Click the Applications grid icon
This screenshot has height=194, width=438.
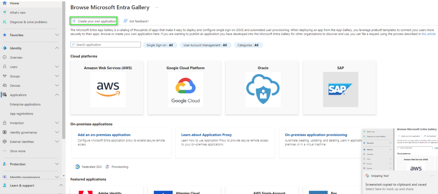(4, 95)
